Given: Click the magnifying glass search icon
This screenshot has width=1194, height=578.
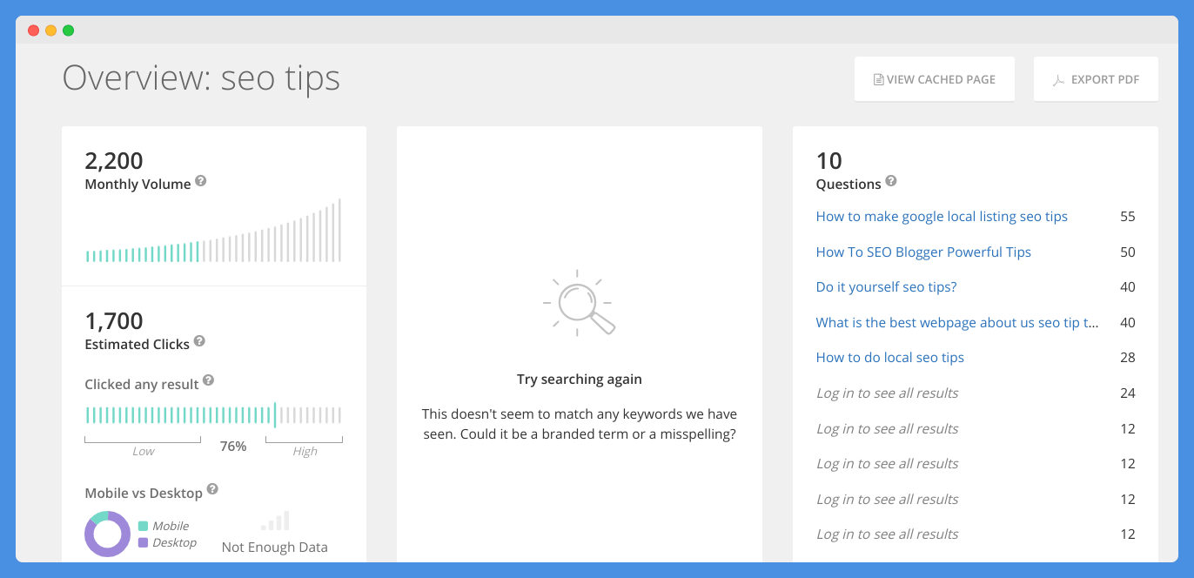Looking at the screenshot, I should (579, 303).
